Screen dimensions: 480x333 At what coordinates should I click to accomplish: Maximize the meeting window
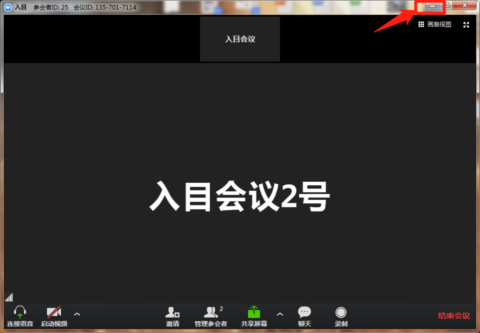[x=447, y=6]
